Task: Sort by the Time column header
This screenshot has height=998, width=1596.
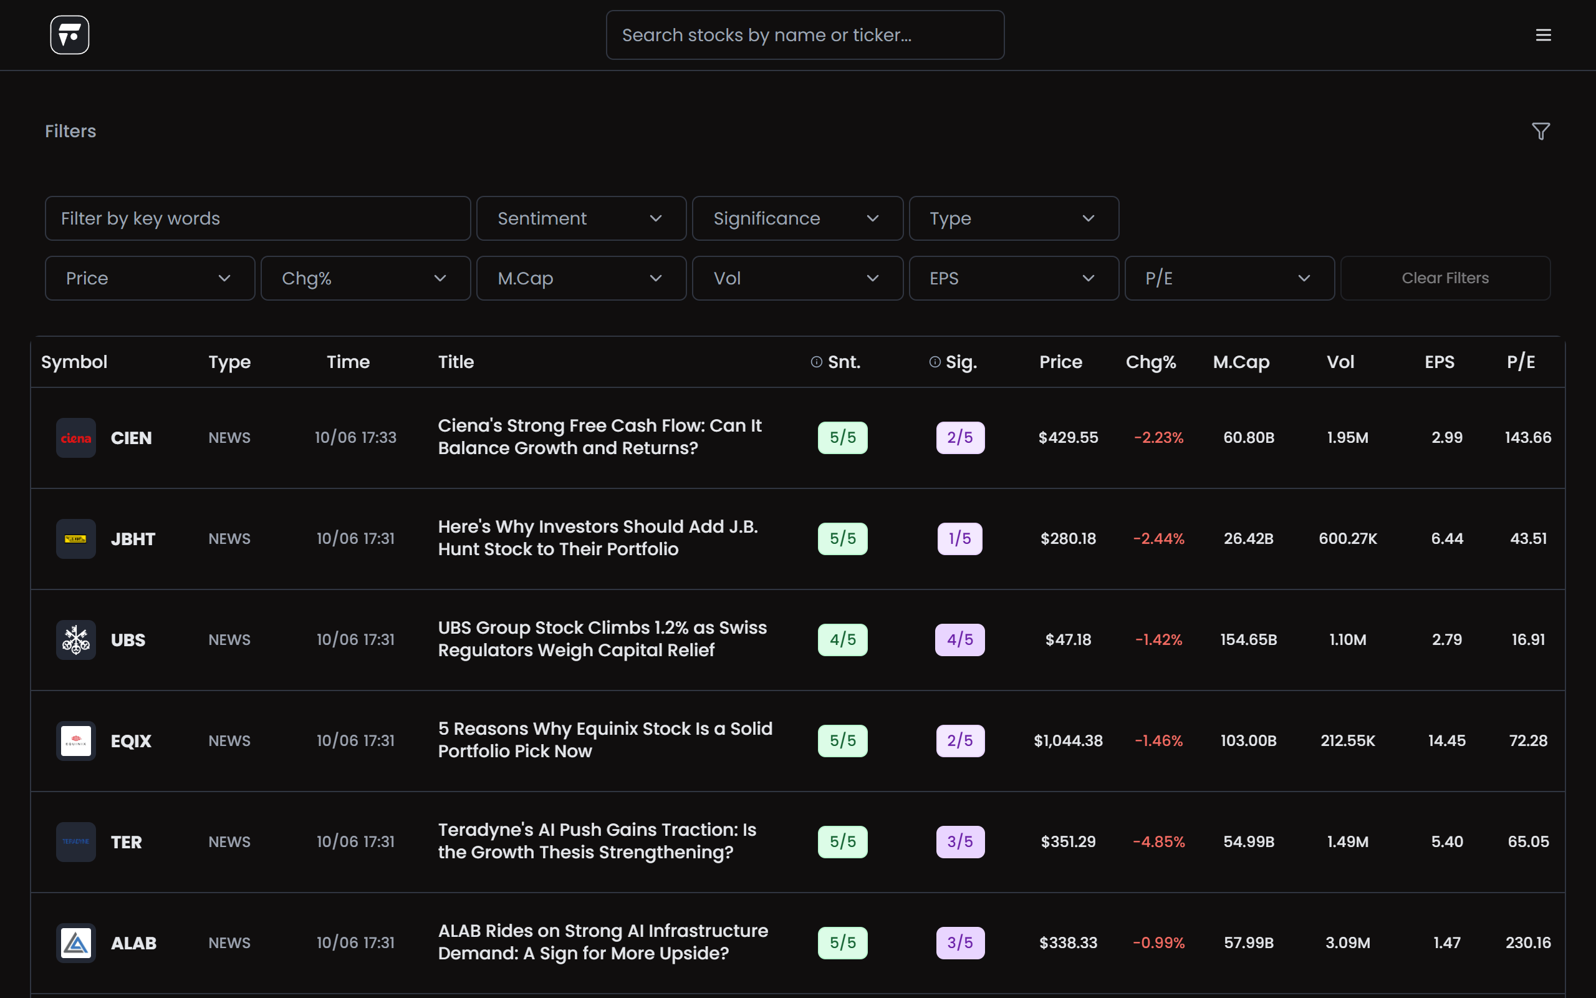Action: click(x=349, y=362)
